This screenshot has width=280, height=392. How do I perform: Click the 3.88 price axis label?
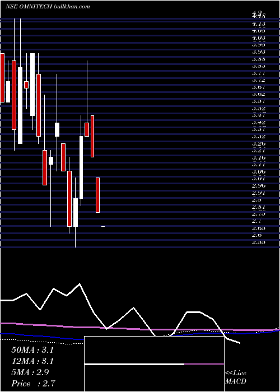point(259,59)
